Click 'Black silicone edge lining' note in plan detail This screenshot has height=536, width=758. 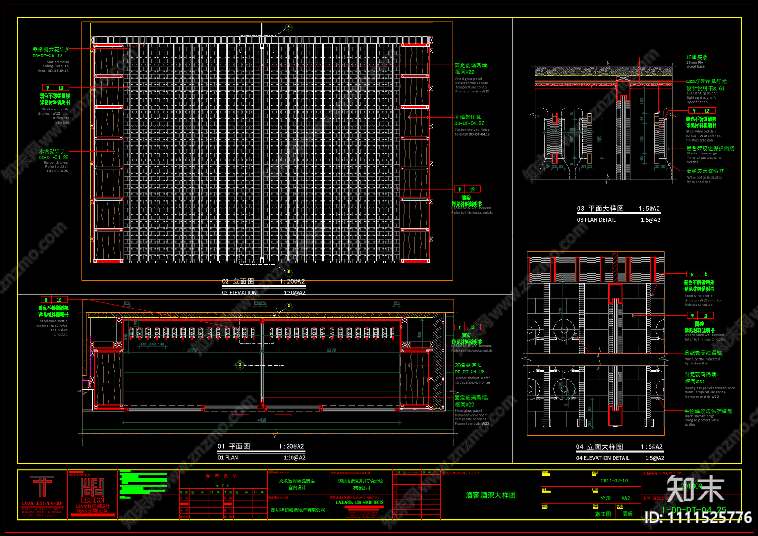704,158
